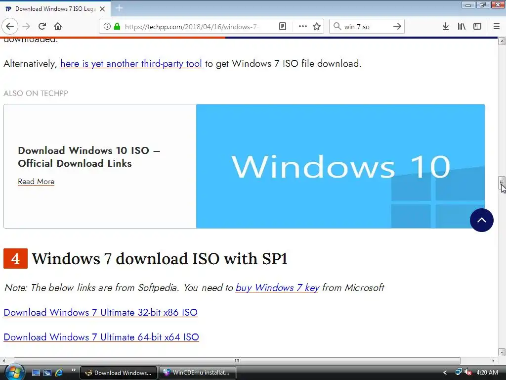Show hidden tray icons arrow
This screenshot has width=506, height=380.
tap(445, 373)
